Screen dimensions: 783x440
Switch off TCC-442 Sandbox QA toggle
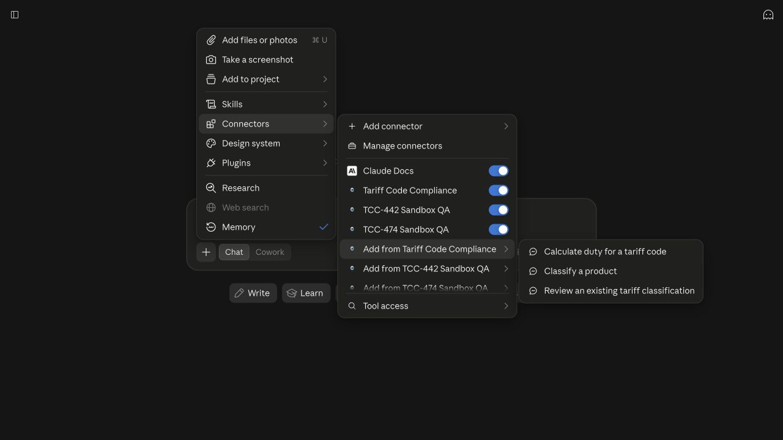tap(499, 210)
